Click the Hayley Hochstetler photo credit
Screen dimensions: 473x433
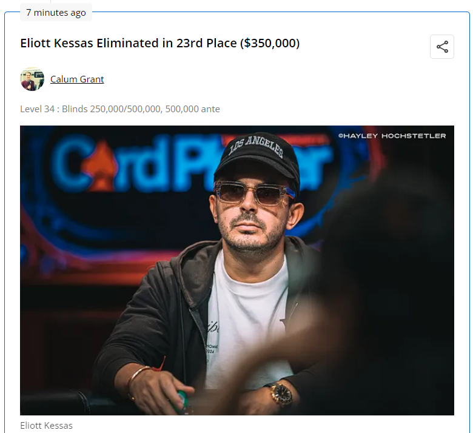[392, 136]
